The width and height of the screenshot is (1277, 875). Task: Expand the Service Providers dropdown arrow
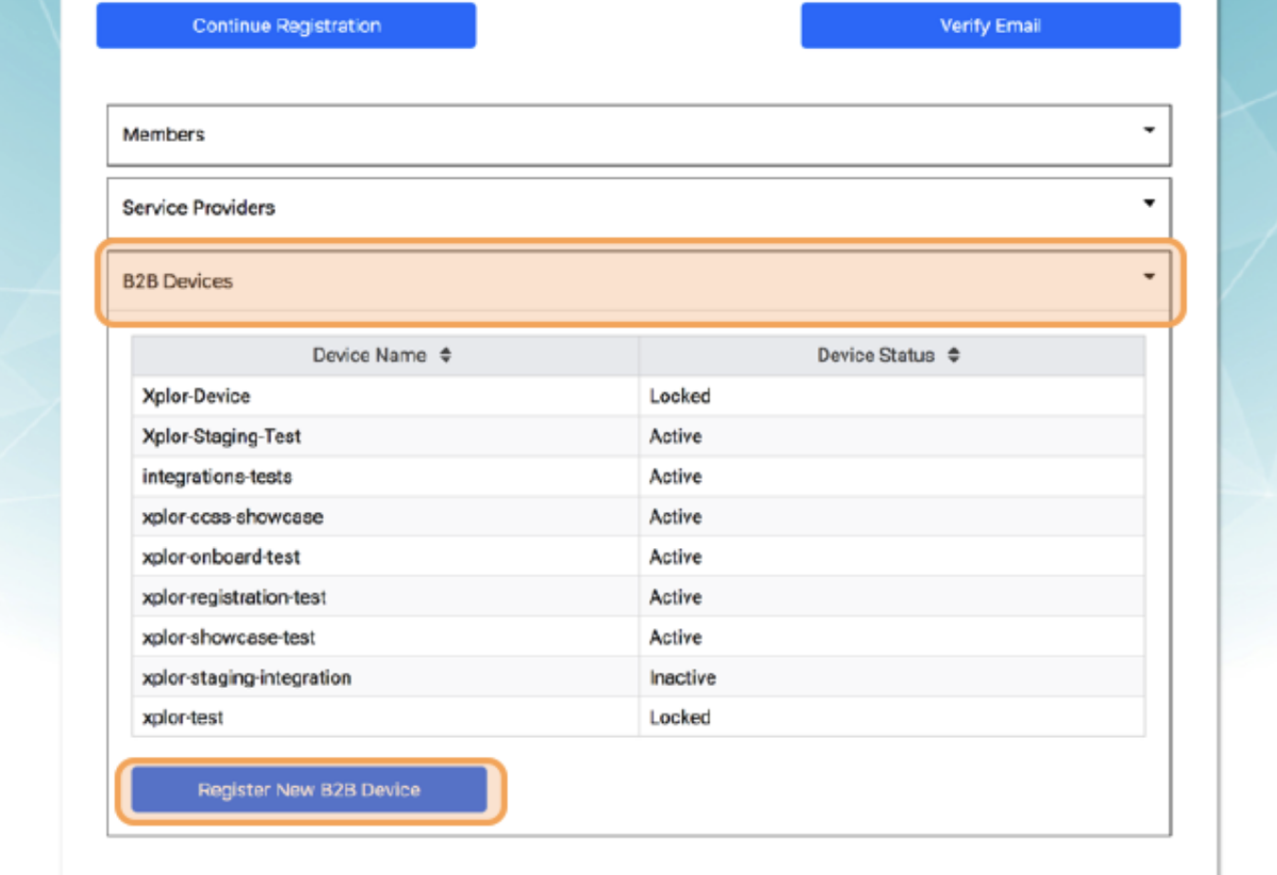(x=1149, y=203)
